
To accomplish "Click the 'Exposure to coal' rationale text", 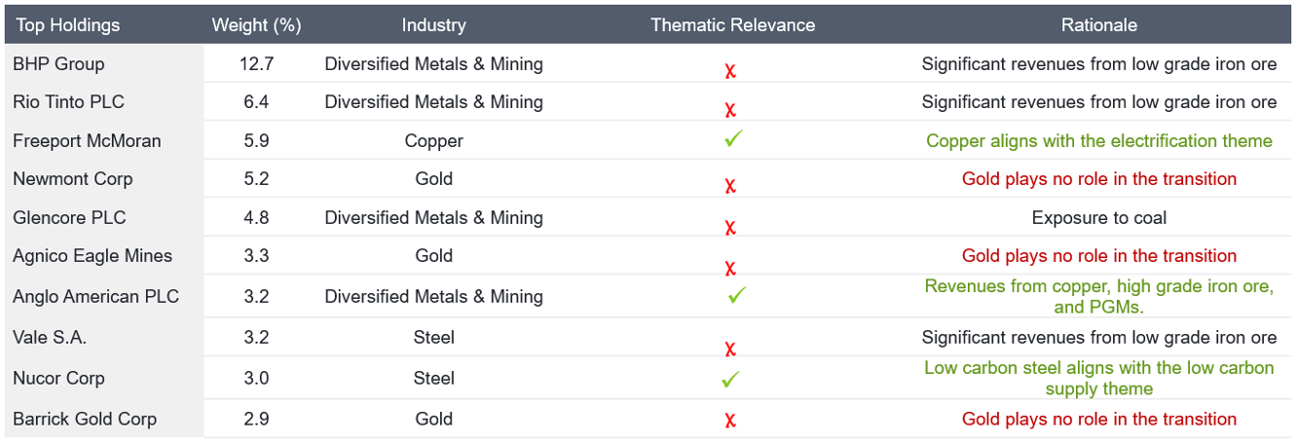I will (1098, 218).
